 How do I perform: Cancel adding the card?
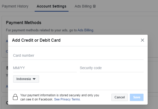click(119, 97)
